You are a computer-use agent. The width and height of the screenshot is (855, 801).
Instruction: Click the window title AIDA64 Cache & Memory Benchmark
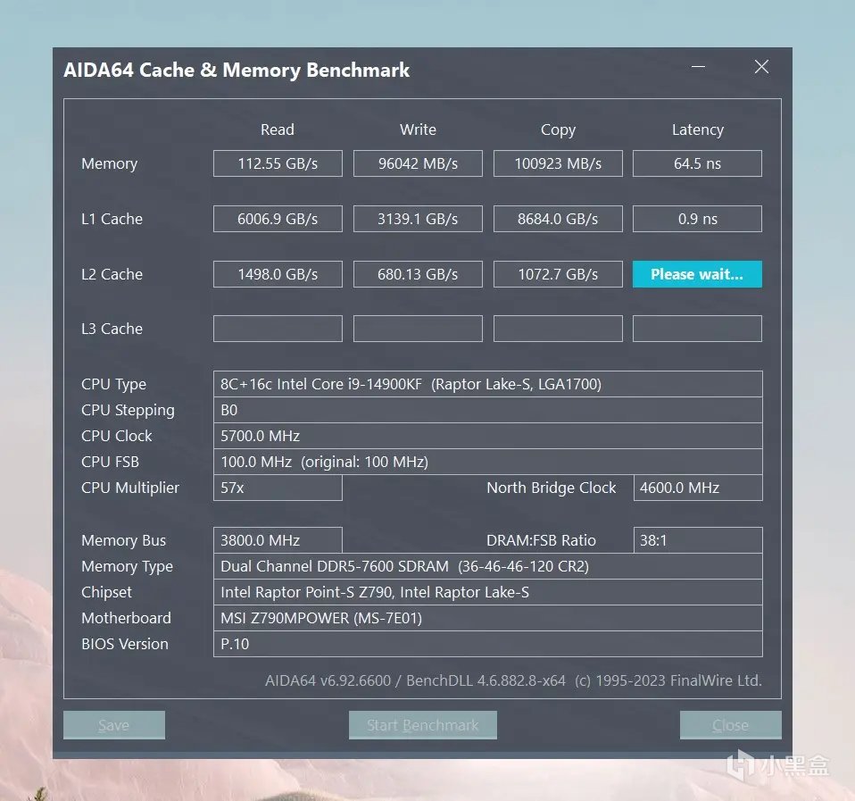click(x=237, y=70)
